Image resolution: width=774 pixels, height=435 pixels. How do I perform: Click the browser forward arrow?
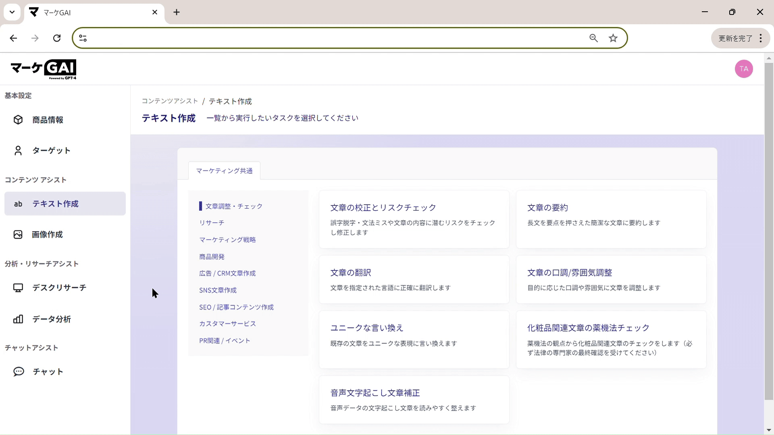[35, 38]
